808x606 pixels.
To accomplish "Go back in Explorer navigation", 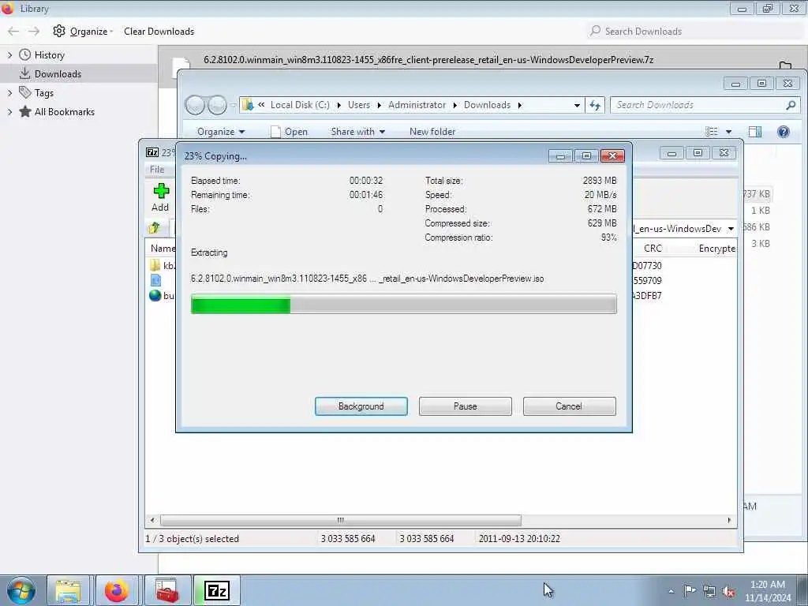I will tap(195, 105).
